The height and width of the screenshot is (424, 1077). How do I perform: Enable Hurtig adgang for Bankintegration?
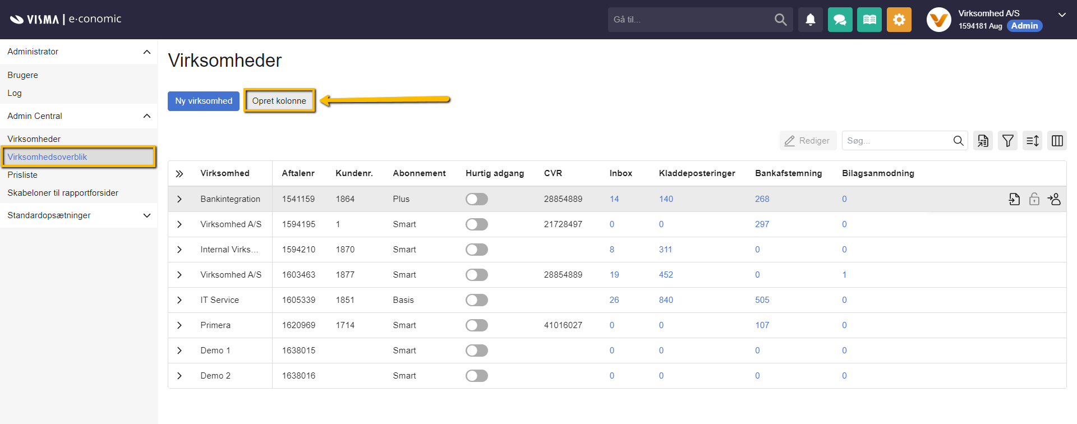(x=476, y=199)
